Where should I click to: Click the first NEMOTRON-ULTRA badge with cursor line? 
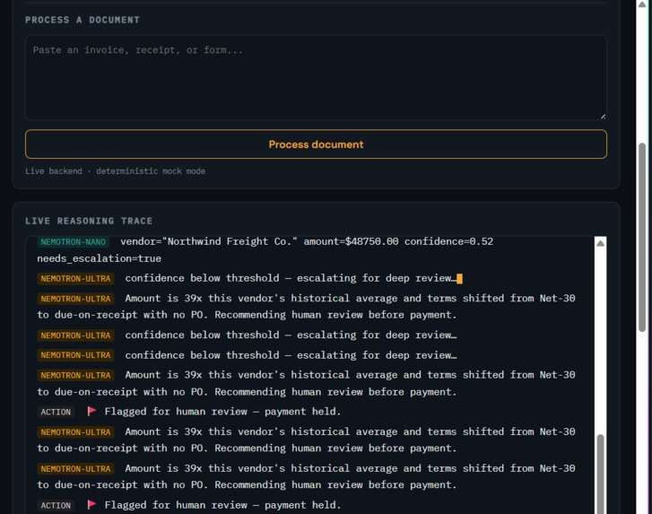click(x=75, y=279)
